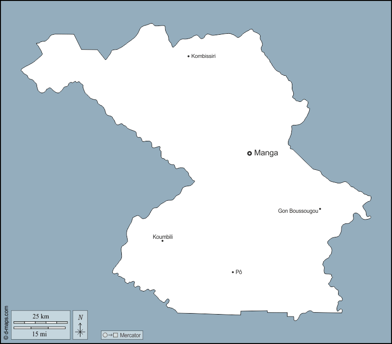Image resolution: width=392 pixels, height=344 pixels.
Task: Click the Koumbili text label
Action: click(x=162, y=236)
